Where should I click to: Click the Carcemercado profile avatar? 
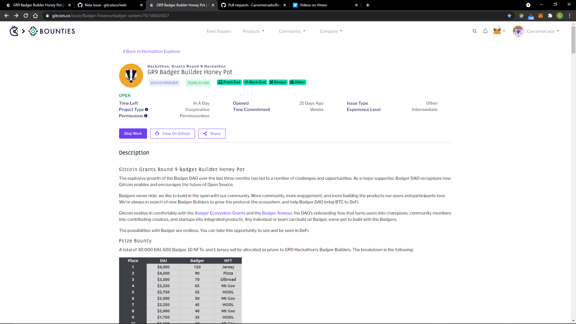[x=518, y=31]
